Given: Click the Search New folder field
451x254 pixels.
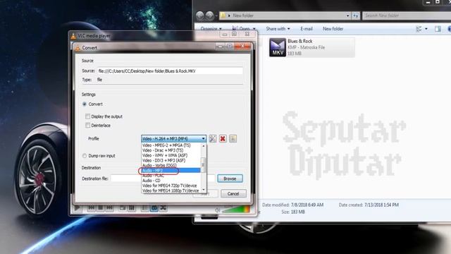Looking at the screenshot, I should point(407,16).
